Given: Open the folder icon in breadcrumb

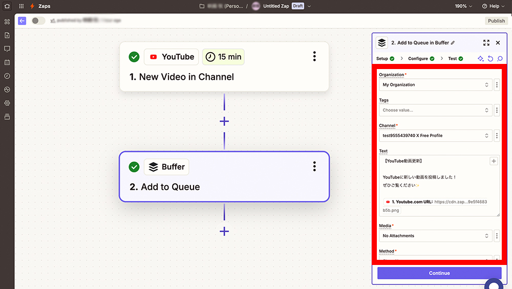Looking at the screenshot, I should [202, 6].
